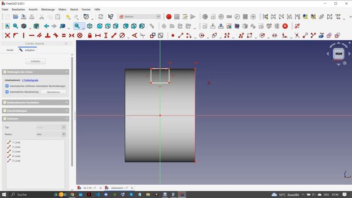Image resolution: width=352 pixels, height=198 pixels.
Task: Click the What's This help cursor
Action: click(x=111, y=16)
